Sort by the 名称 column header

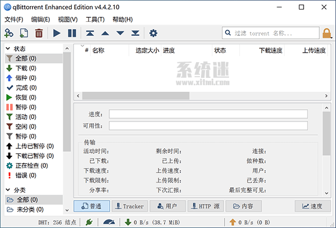pyautogui.click(x=110, y=50)
